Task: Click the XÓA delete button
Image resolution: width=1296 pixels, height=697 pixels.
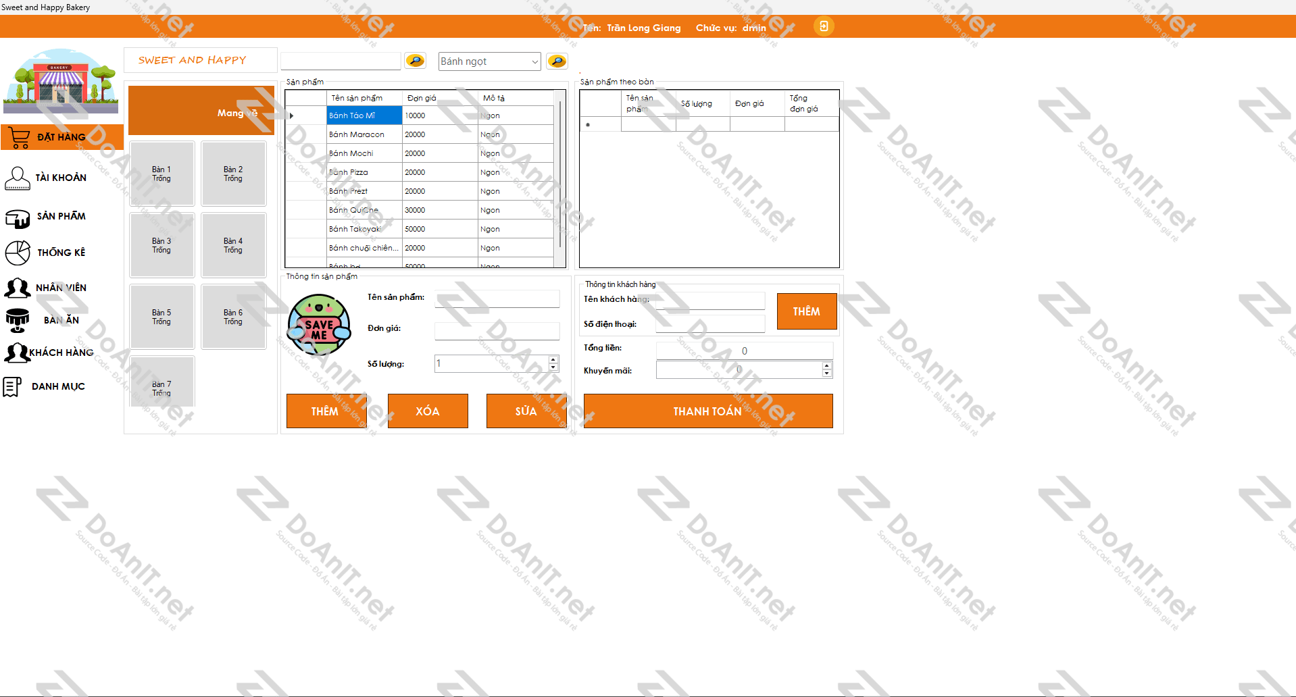Action: (428, 411)
